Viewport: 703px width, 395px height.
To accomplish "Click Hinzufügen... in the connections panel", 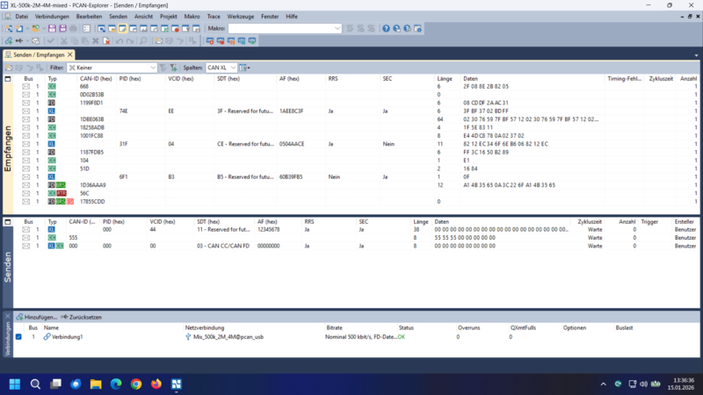I will tap(37, 317).
